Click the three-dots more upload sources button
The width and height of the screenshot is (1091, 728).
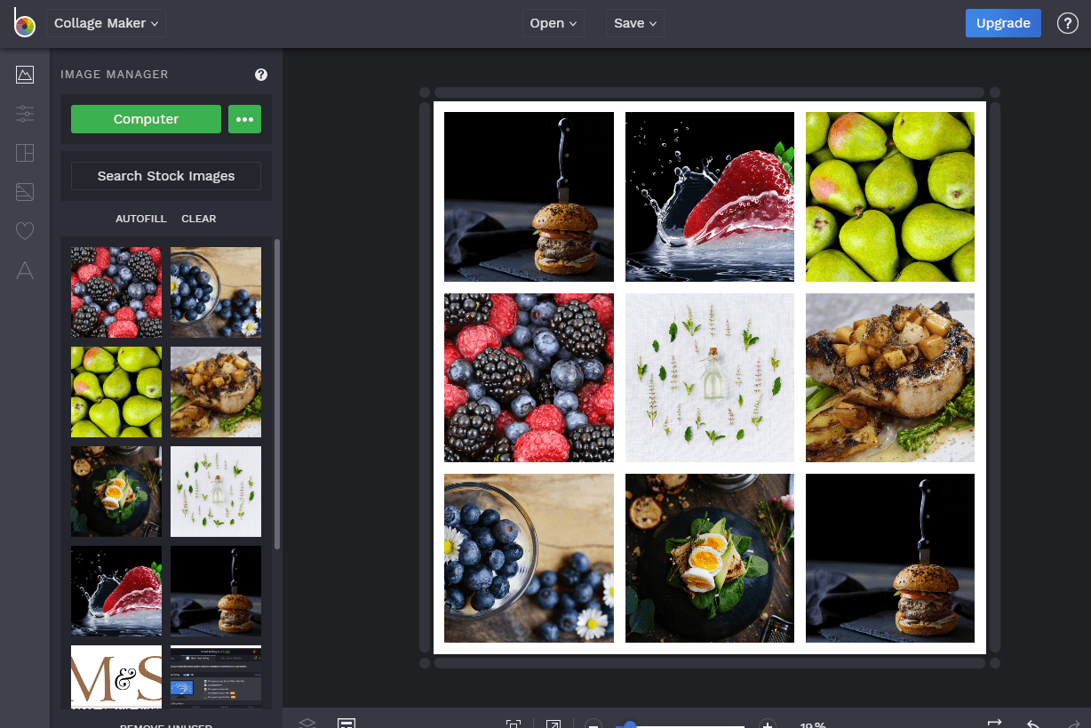(x=244, y=119)
